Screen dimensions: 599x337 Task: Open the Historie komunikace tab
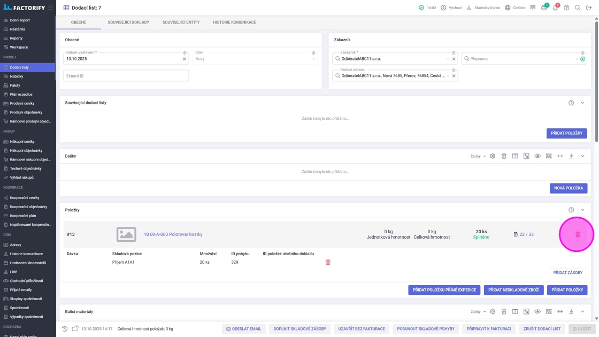pos(234,22)
